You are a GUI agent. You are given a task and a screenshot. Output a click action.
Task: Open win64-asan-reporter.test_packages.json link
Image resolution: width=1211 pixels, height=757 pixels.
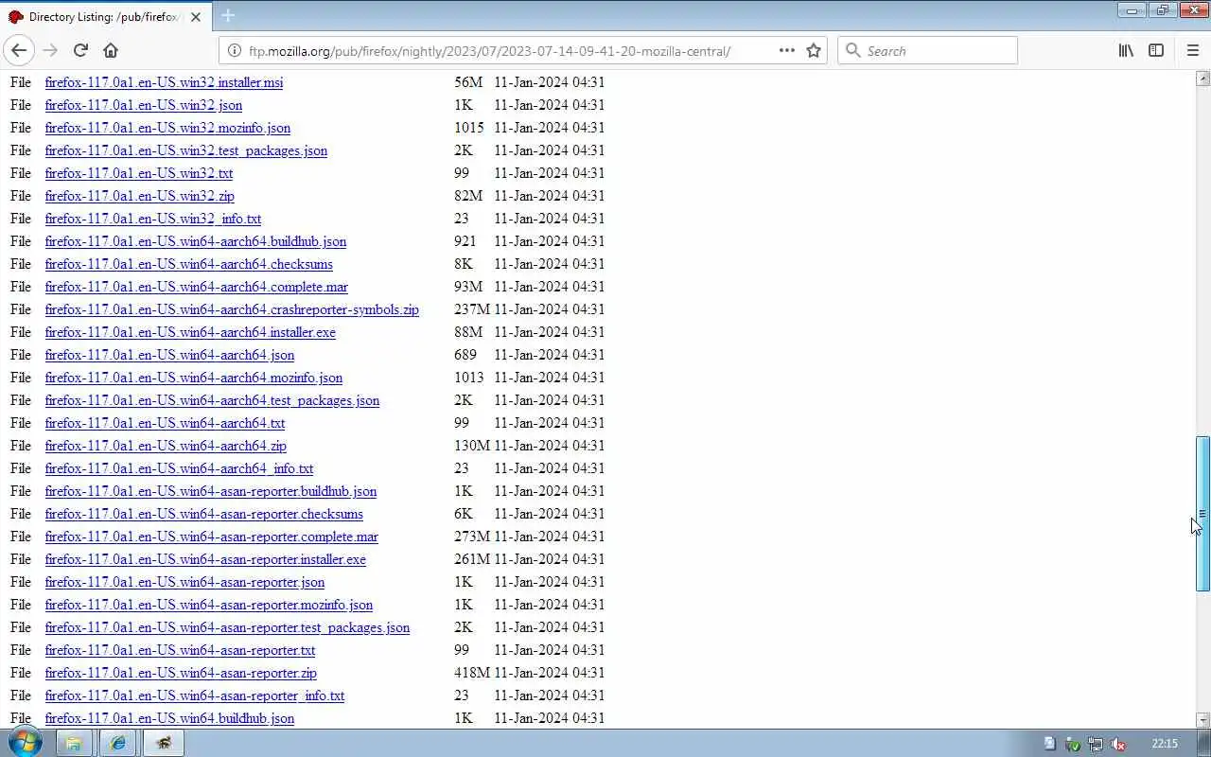[227, 627]
